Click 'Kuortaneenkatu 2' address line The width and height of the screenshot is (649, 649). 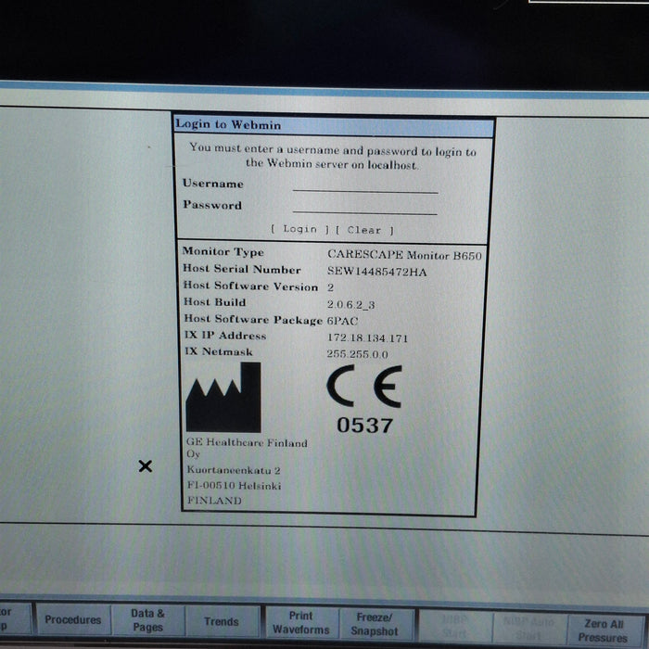tap(234, 470)
